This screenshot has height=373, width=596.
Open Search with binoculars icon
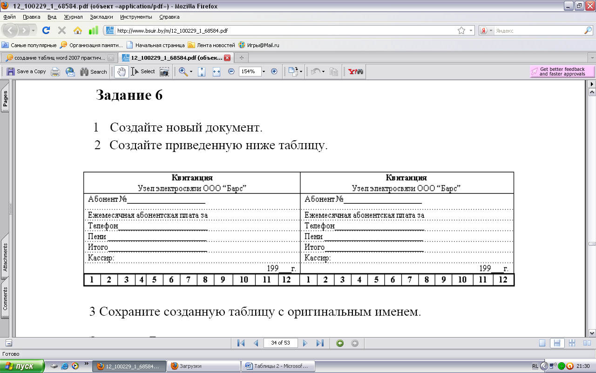[x=94, y=71]
